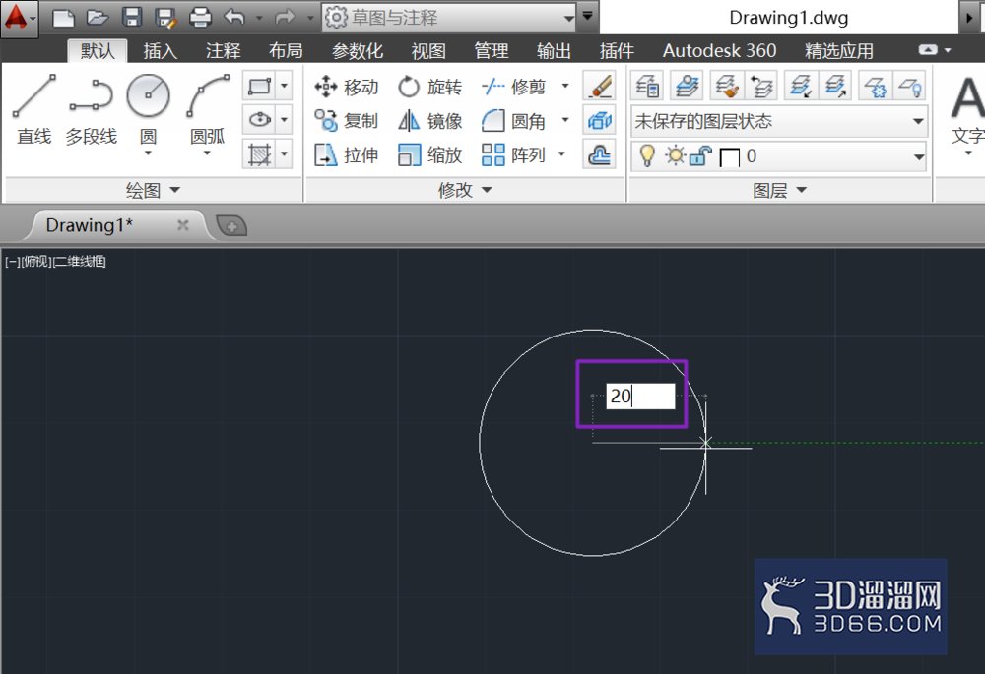Screen dimensions: 985x674
Task: Select the 直线 line tool
Action: click(x=33, y=108)
